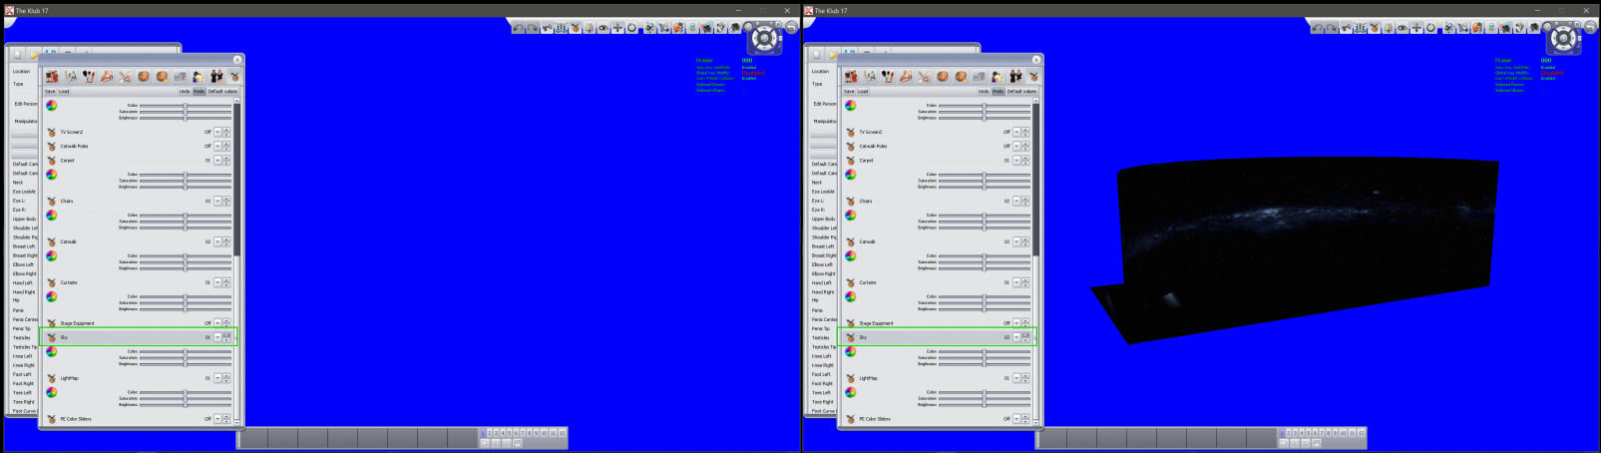Viewport: 1601px width, 453px height.
Task: Click the up/down stepper next to Catwalk in the right panel
Action: (1025, 241)
